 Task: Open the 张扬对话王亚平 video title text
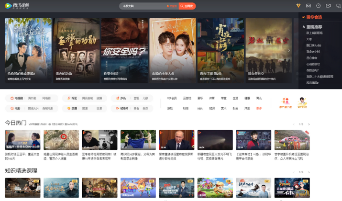coord(22,156)
